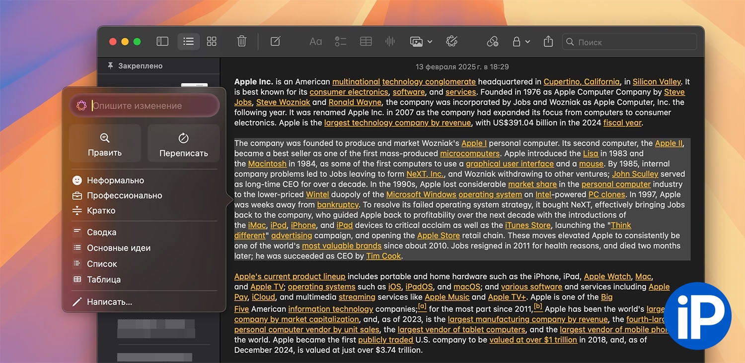
Task: Click the Apple Watch link
Action: click(607, 276)
